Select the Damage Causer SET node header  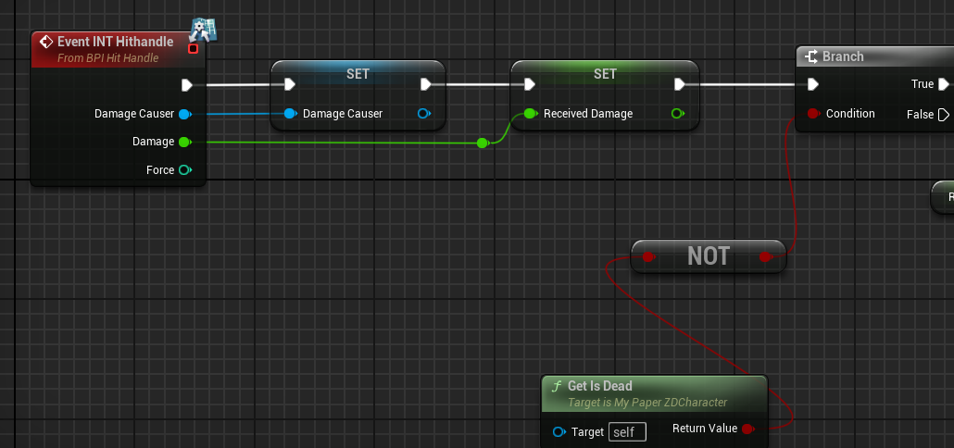click(358, 73)
